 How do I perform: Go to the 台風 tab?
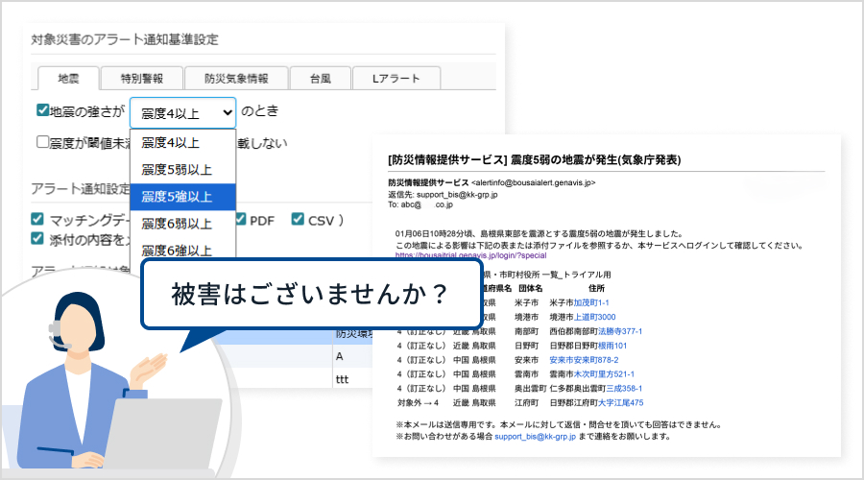click(320, 79)
